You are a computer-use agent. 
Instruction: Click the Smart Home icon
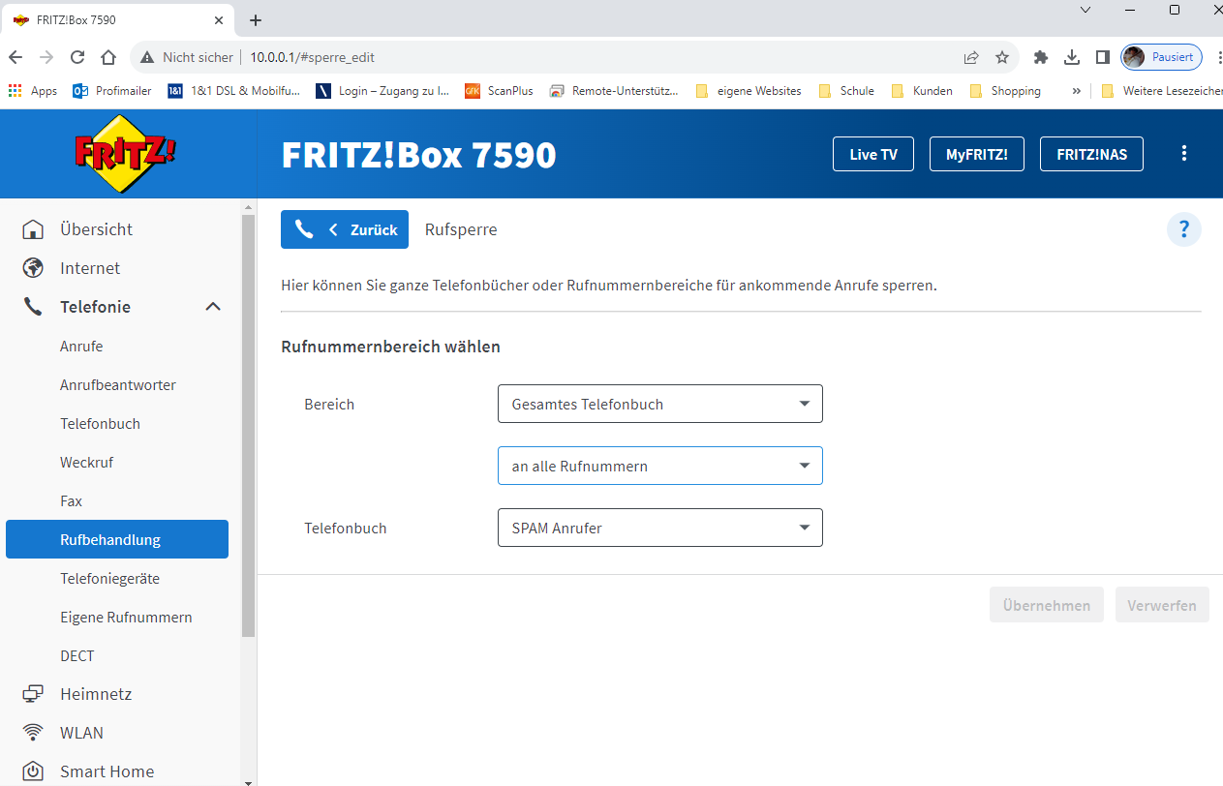point(33,771)
